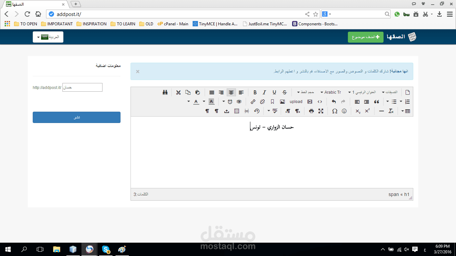The width and height of the screenshot is (456, 256).
Task: Decrease indent with the outdent icon
Action: 357,102
